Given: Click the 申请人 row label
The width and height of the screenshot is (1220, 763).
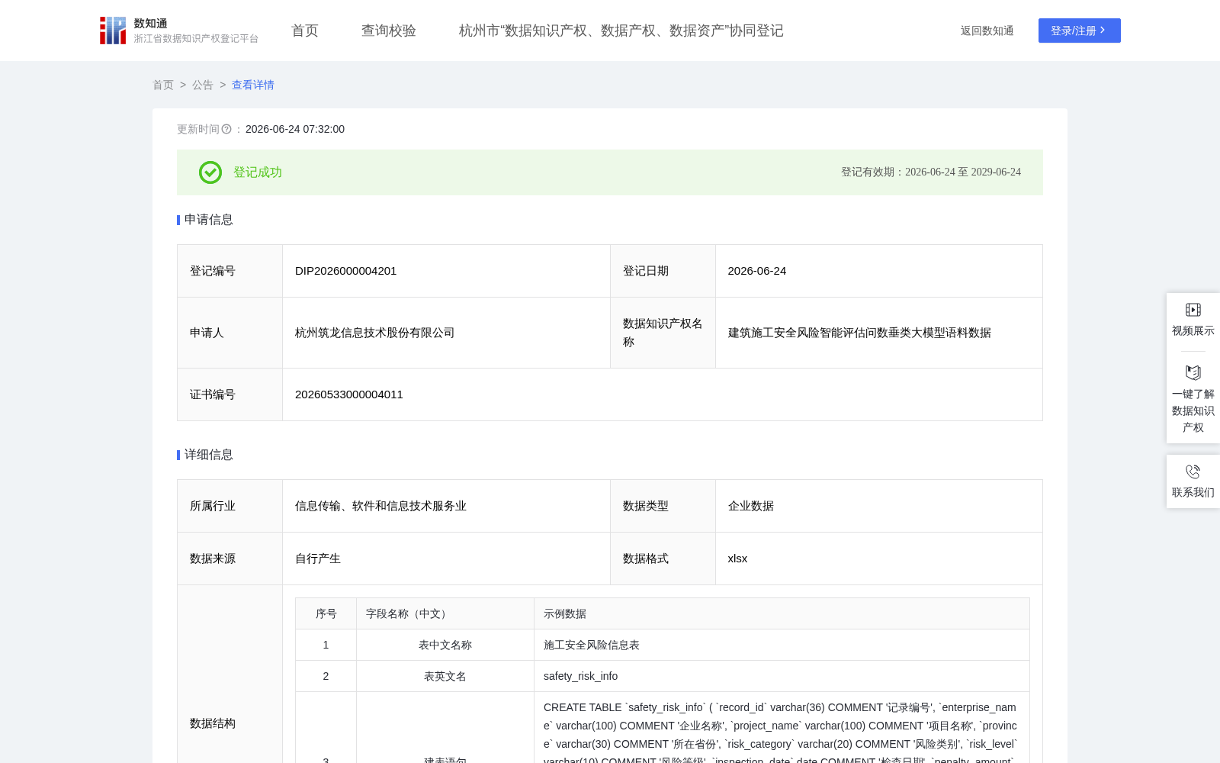Looking at the screenshot, I should coord(207,333).
